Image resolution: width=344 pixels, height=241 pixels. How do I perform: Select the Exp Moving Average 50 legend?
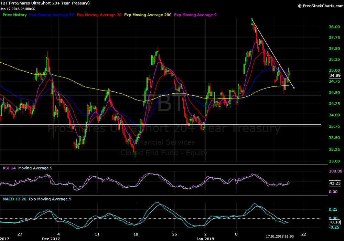pyautogui.click(x=52, y=15)
